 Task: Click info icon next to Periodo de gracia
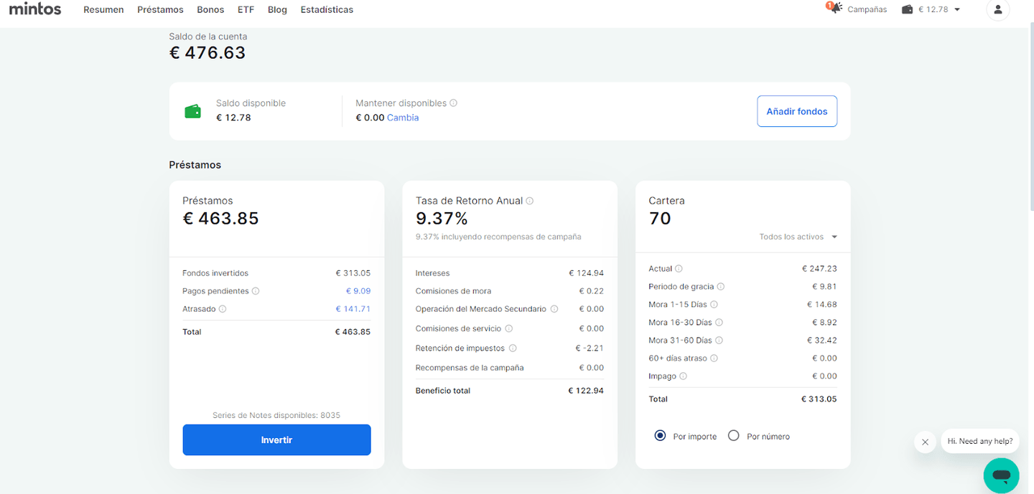coord(721,287)
